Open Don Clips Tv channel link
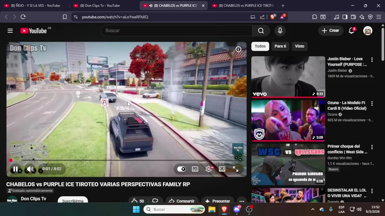385x216 pixels. click(x=33, y=199)
